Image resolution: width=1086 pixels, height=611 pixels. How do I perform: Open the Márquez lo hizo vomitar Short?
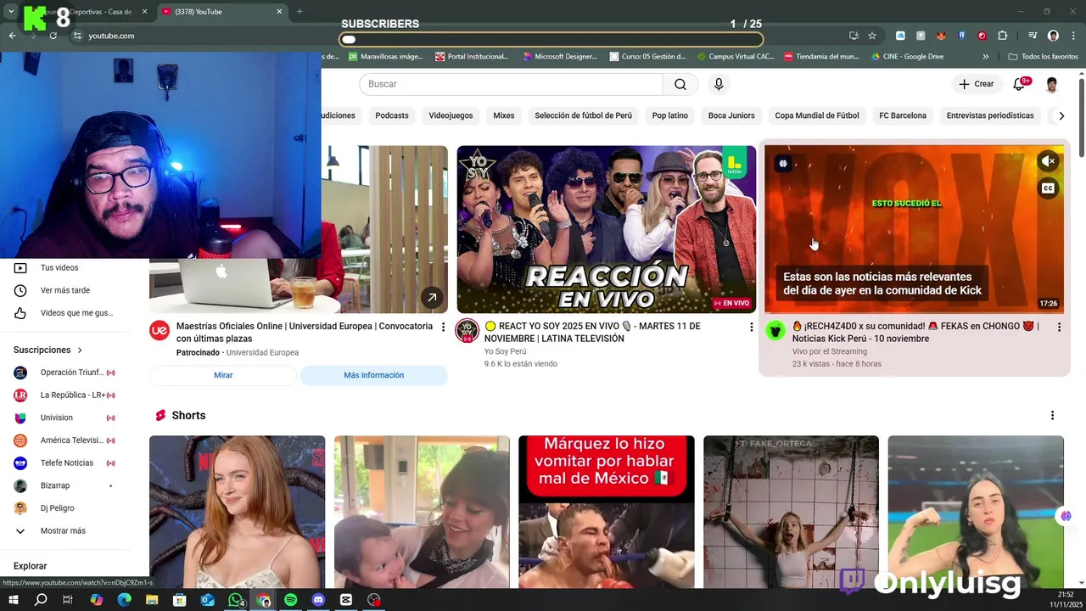point(606,512)
